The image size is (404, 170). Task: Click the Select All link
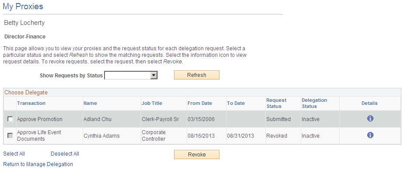click(x=14, y=154)
